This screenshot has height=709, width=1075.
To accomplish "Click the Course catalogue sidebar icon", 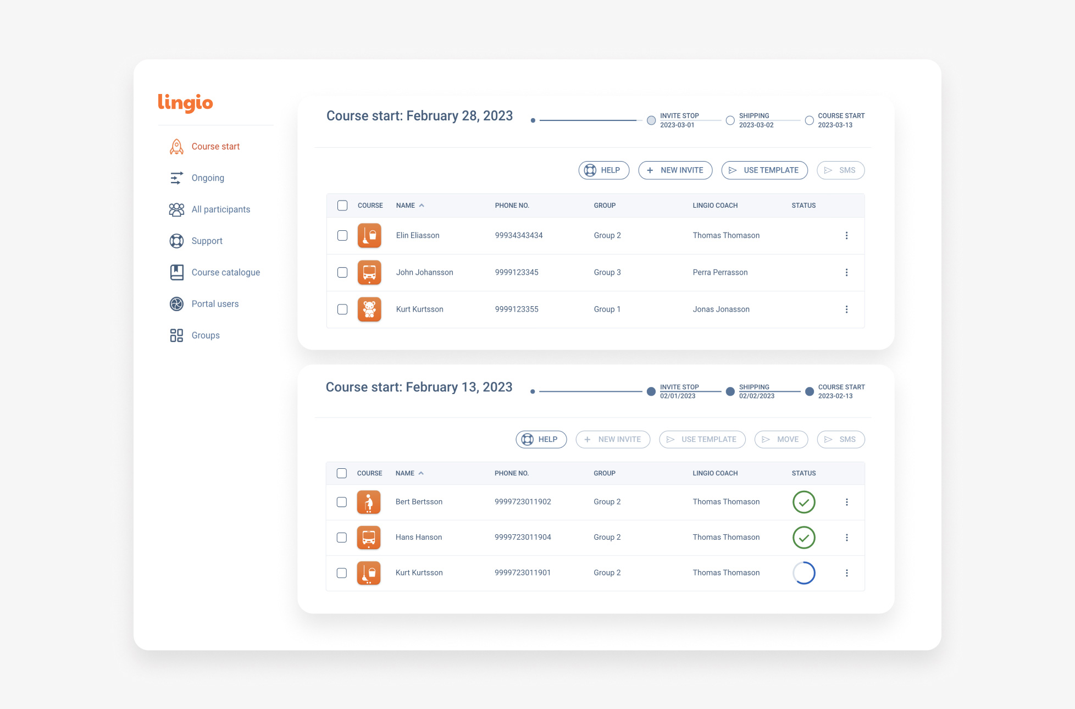I will pos(175,272).
